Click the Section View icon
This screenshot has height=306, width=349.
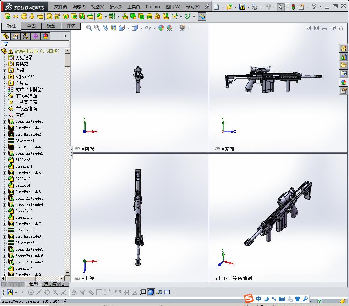point(114,28)
